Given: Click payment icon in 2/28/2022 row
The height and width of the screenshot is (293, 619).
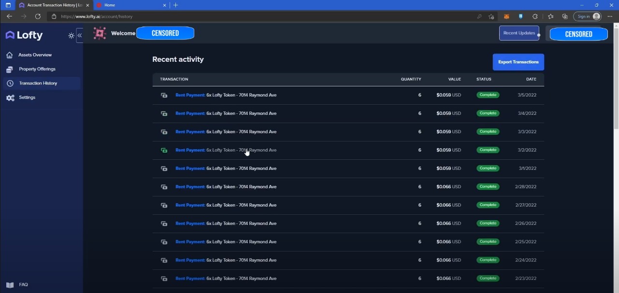Looking at the screenshot, I should tap(164, 187).
